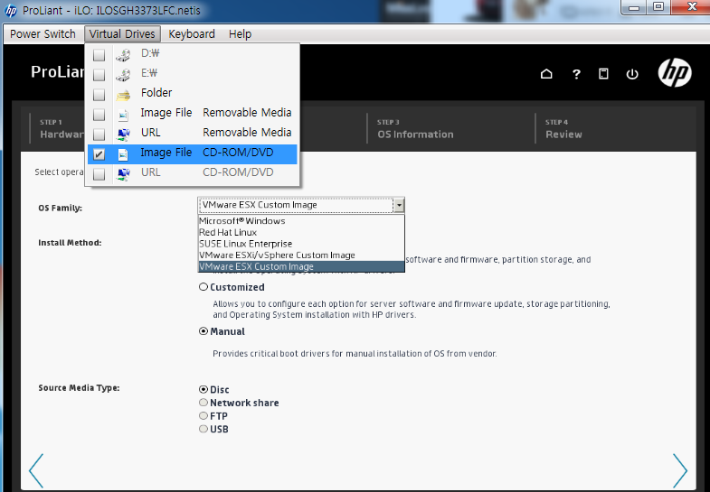The image size is (710, 492).
Task: Click the HP icon in the title bar
Action: (x=11, y=11)
